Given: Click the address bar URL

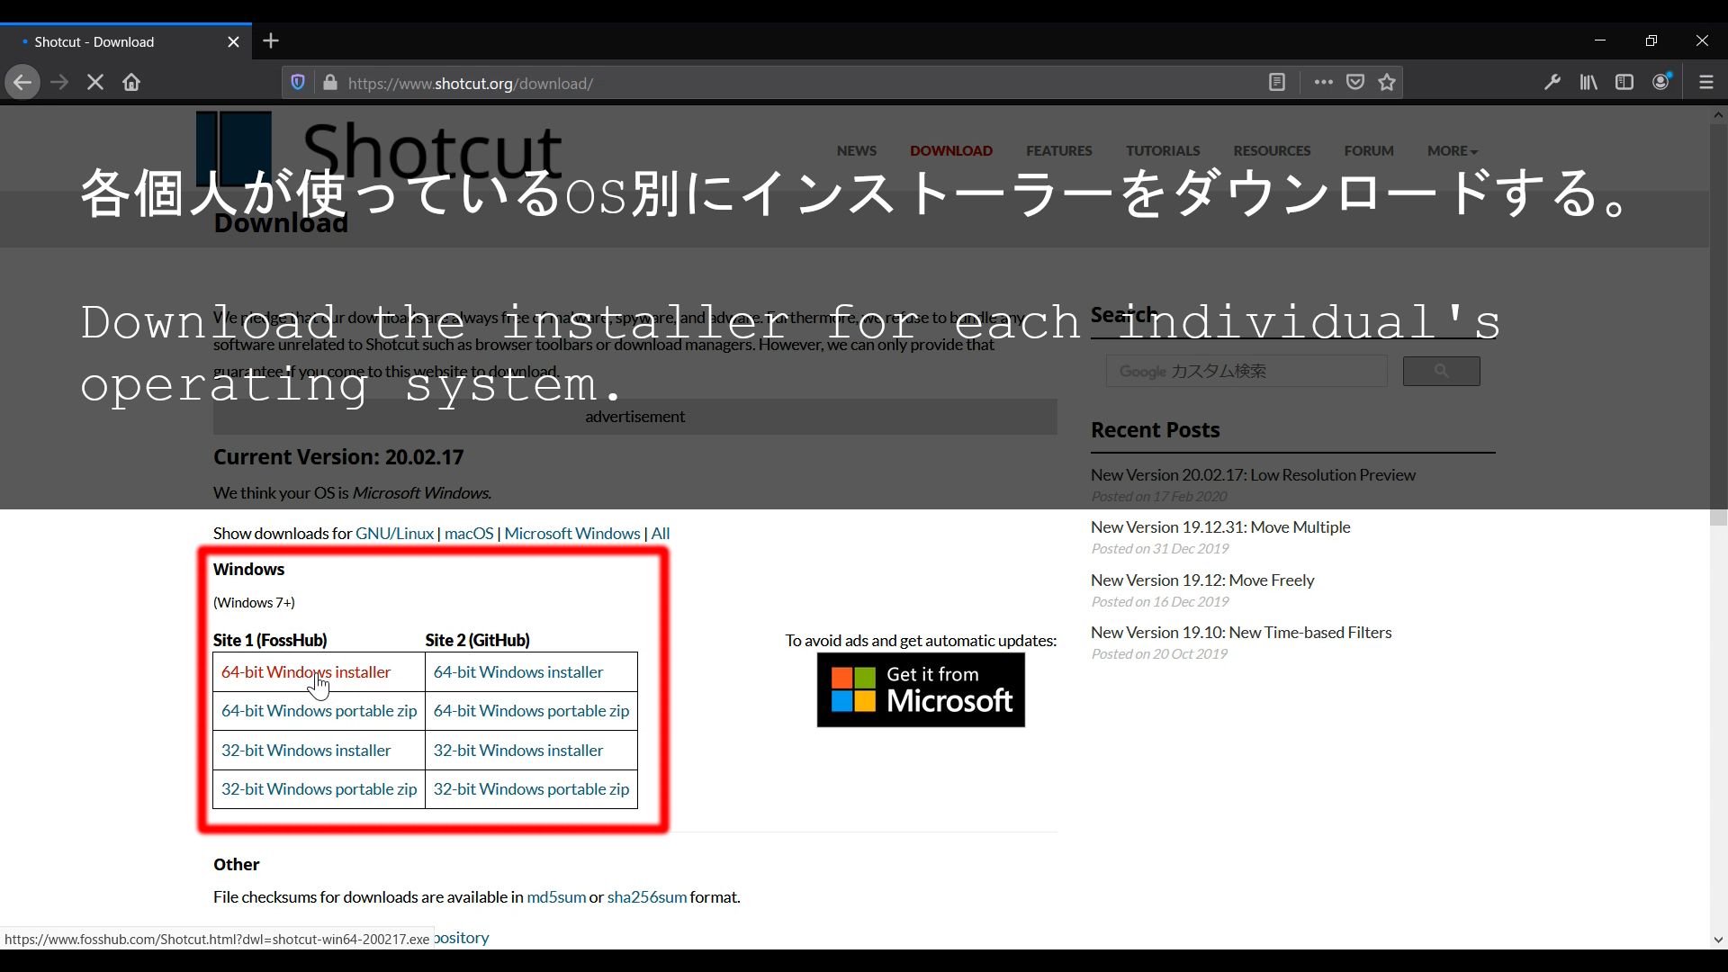Looking at the screenshot, I should click(470, 84).
